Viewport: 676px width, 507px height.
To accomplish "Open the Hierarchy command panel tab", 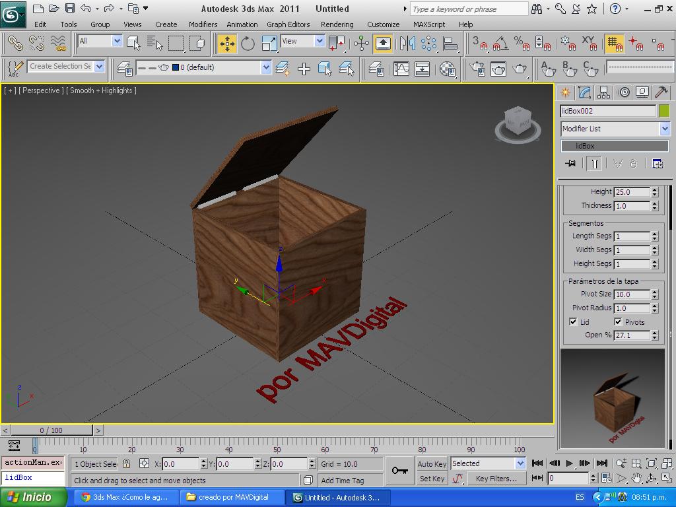I will tap(603, 92).
